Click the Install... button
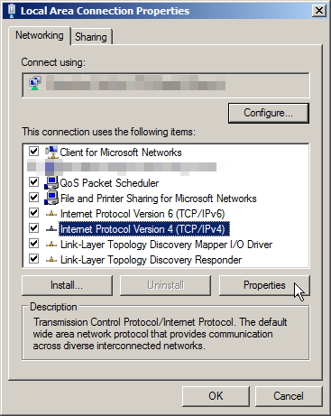331x416 pixels. click(67, 285)
